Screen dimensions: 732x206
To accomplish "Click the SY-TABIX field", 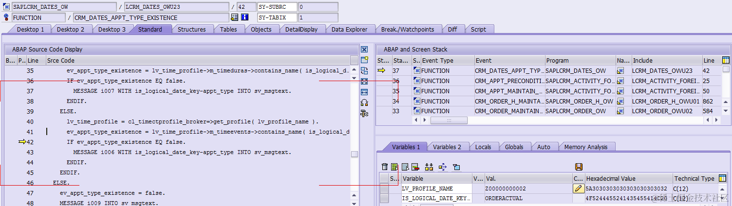I will coord(277,17).
